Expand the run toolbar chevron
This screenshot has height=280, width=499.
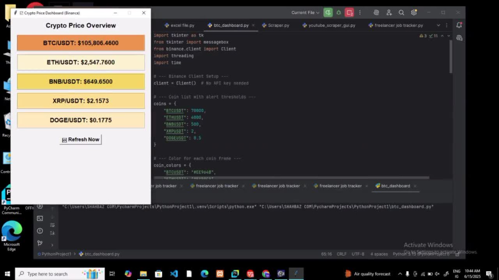52,245
